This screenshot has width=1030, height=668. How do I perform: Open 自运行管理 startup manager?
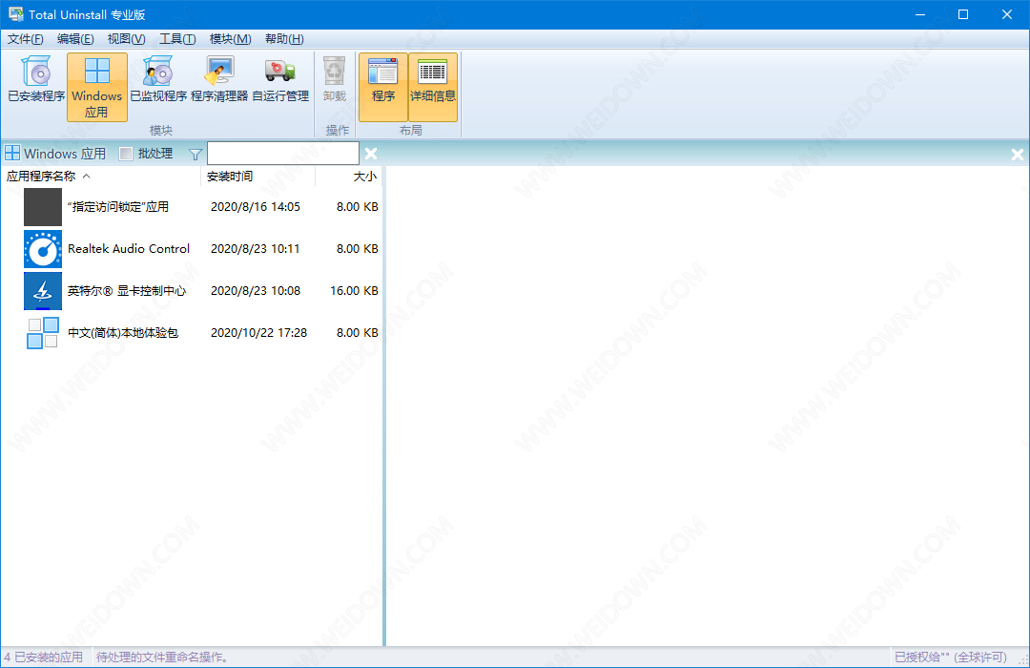[x=280, y=79]
